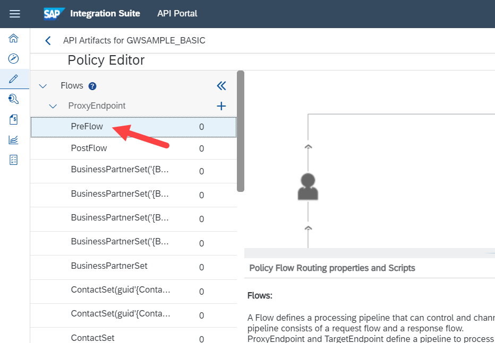Click API Artifacts for GWSAMPLE_BASIC breadcrumb

(x=134, y=41)
